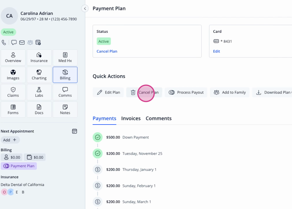This screenshot has height=209, width=292.
Task: Switch to the Payments tab
Action: [104, 118]
